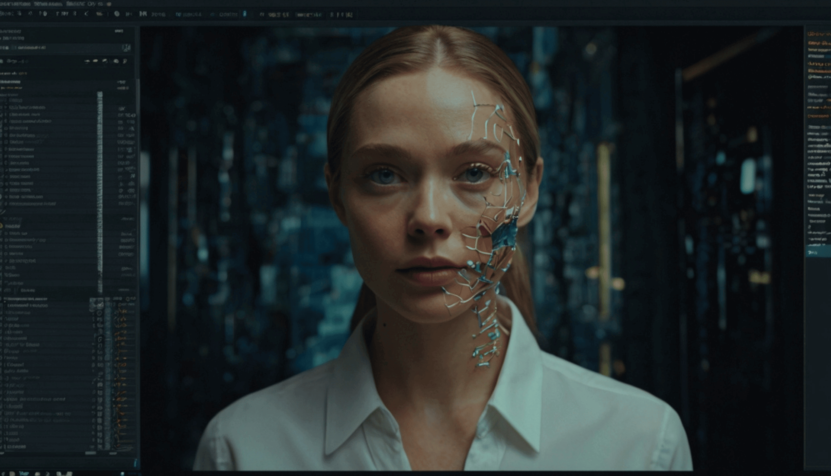Select the teal highlighted row in the right panel
This screenshot has width=831, height=476.
[x=818, y=252]
